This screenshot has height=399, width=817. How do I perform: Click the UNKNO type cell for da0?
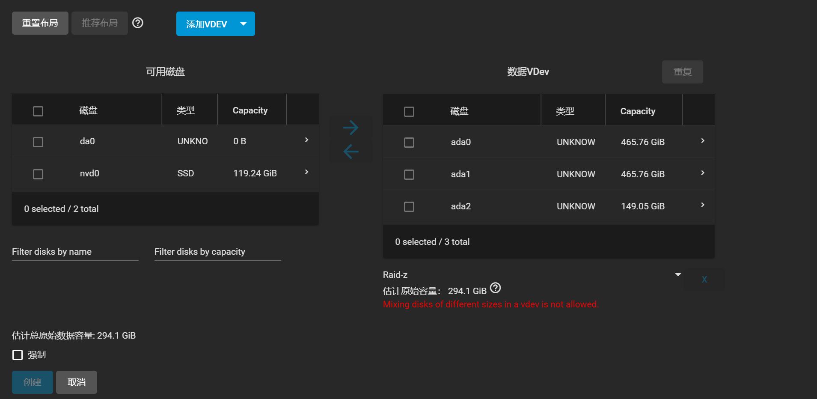(193, 141)
